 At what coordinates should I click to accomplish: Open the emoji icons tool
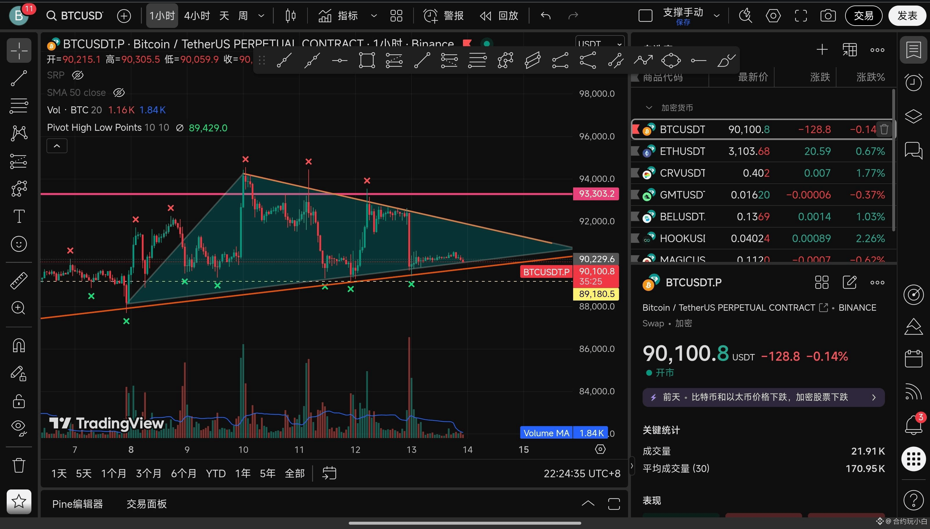pyautogui.click(x=19, y=244)
